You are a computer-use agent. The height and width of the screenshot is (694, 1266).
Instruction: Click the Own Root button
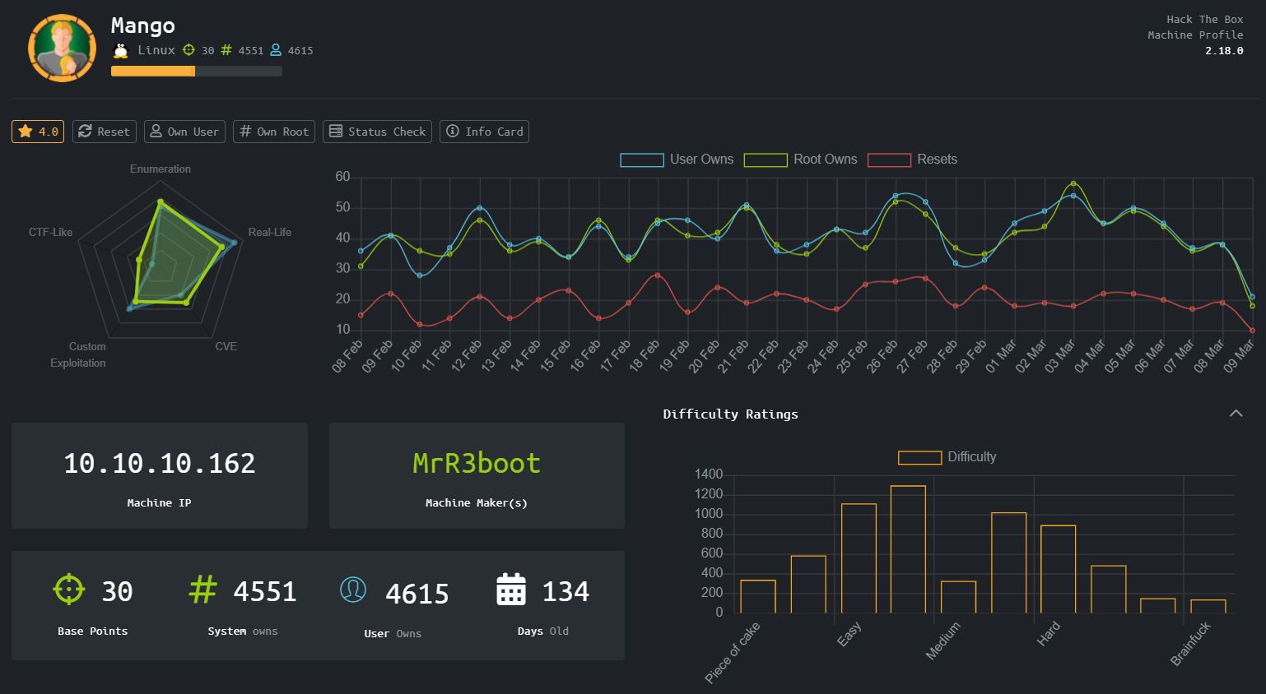(274, 132)
